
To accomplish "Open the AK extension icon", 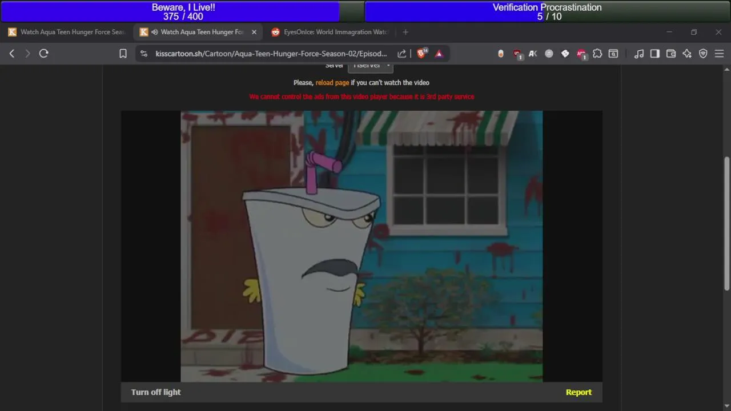I will tap(533, 54).
